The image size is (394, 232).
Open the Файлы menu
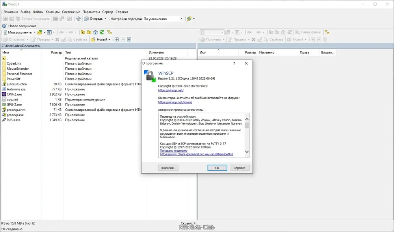(38, 12)
